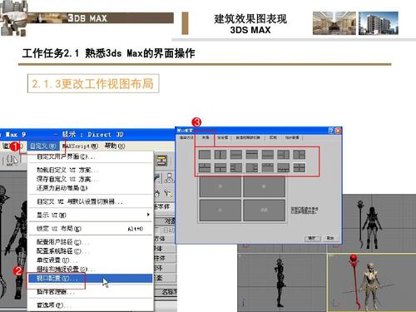Choose 自定义用户界面 menu entry
The image size is (416, 312).
pos(90,156)
